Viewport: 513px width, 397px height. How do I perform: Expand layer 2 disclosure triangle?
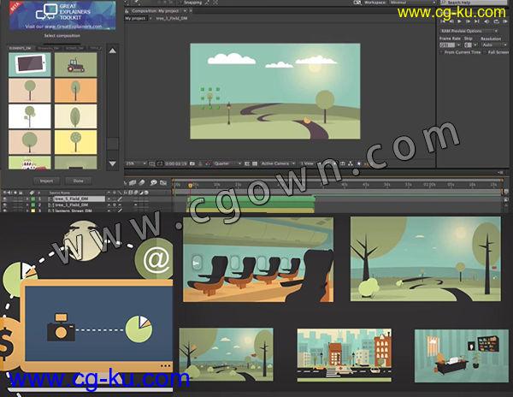coord(27,204)
